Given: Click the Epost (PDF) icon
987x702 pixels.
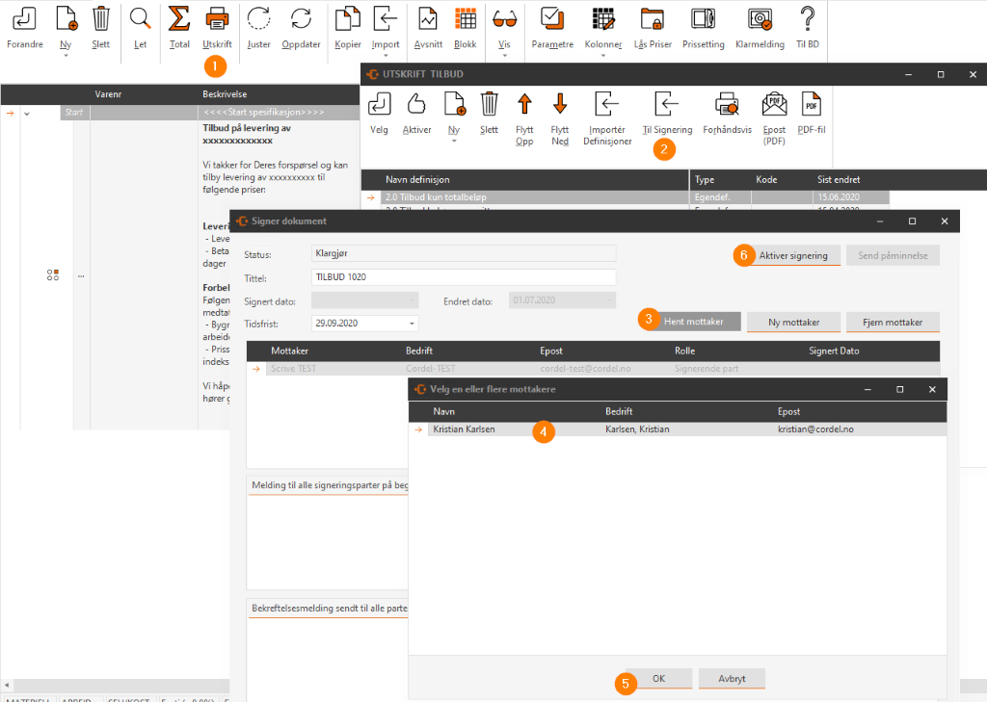Looking at the screenshot, I should pos(774,104).
